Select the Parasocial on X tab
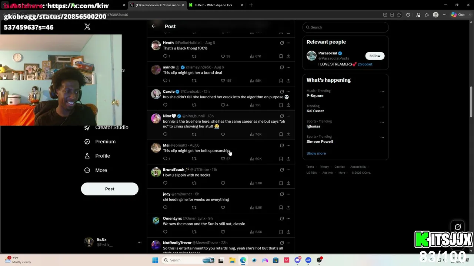 tap(157, 5)
